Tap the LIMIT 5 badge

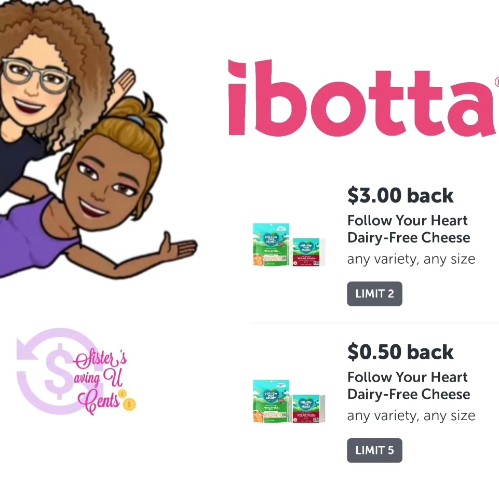(x=374, y=450)
